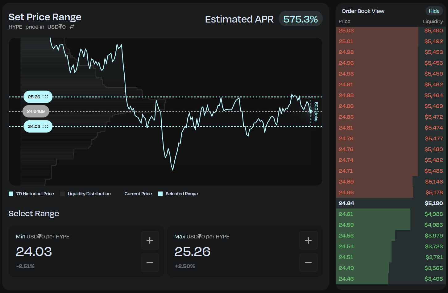Select the Min price value 24.03
This screenshot has height=293, width=448.
pyautogui.click(x=34, y=252)
